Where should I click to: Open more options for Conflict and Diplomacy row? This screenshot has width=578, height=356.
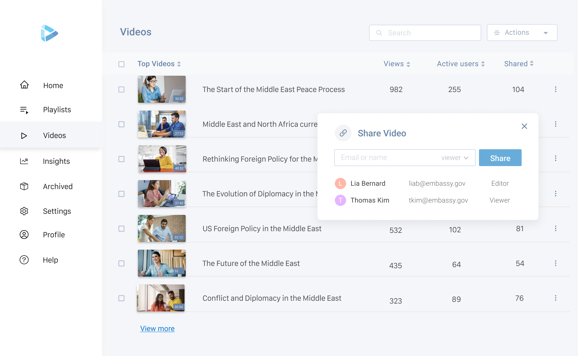pyautogui.click(x=556, y=298)
